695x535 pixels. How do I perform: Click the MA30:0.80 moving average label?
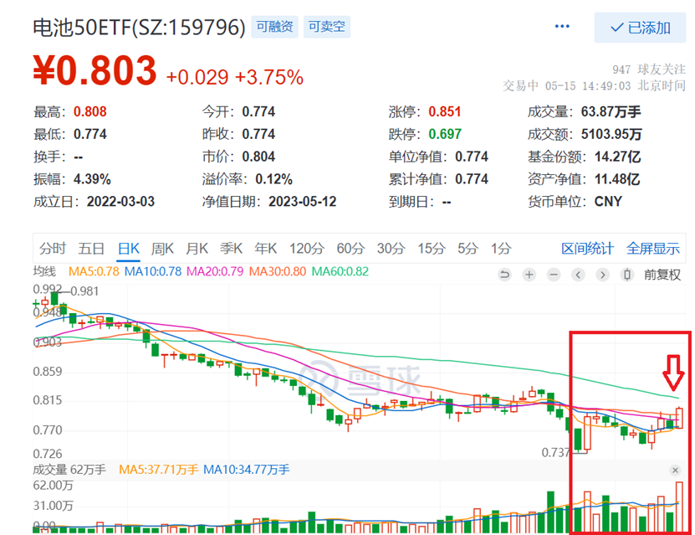tap(278, 271)
